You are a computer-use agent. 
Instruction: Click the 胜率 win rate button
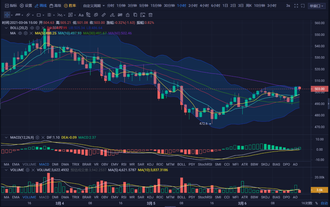tap(70, 6)
